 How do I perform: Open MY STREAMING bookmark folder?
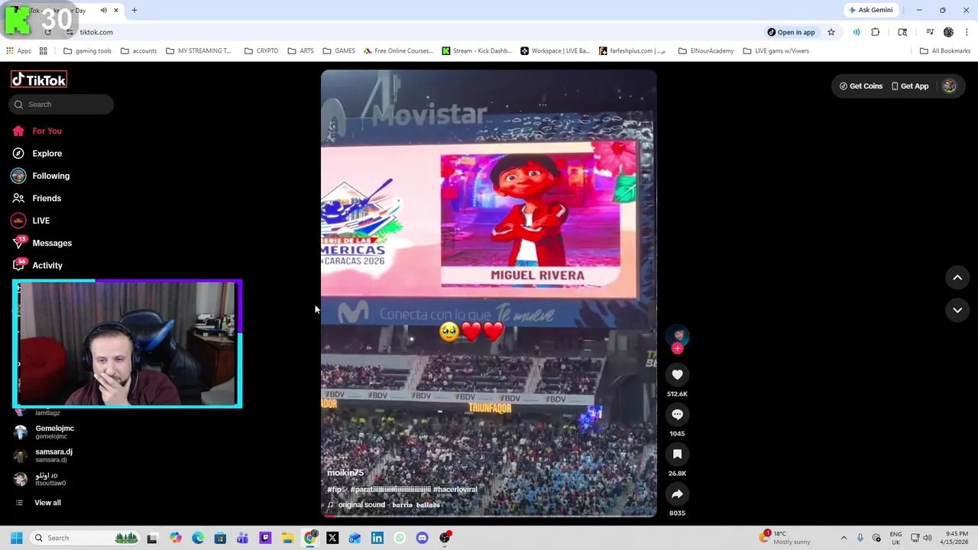pos(199,51)
